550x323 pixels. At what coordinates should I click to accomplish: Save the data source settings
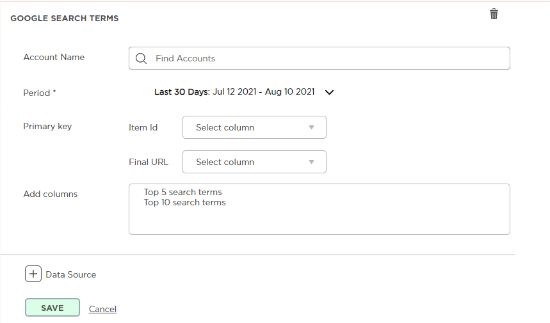tap(53, 308)
